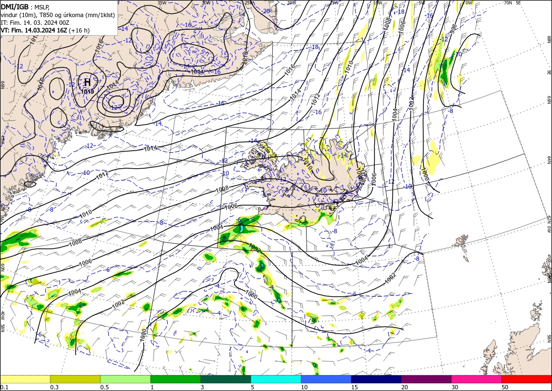Click the '998' isobar label

pos(453,29)
